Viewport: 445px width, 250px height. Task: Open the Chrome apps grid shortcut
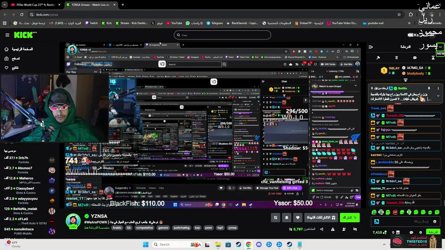tap(5, 23)
